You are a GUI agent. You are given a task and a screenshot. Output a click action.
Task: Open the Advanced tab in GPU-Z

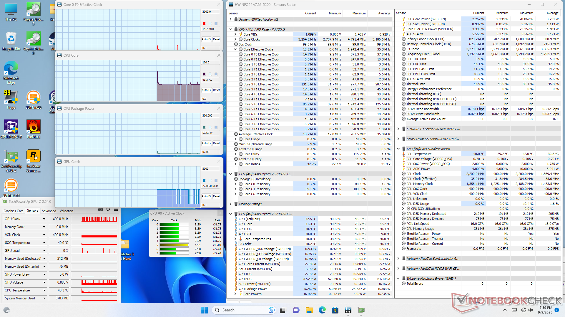click(49, 211)
